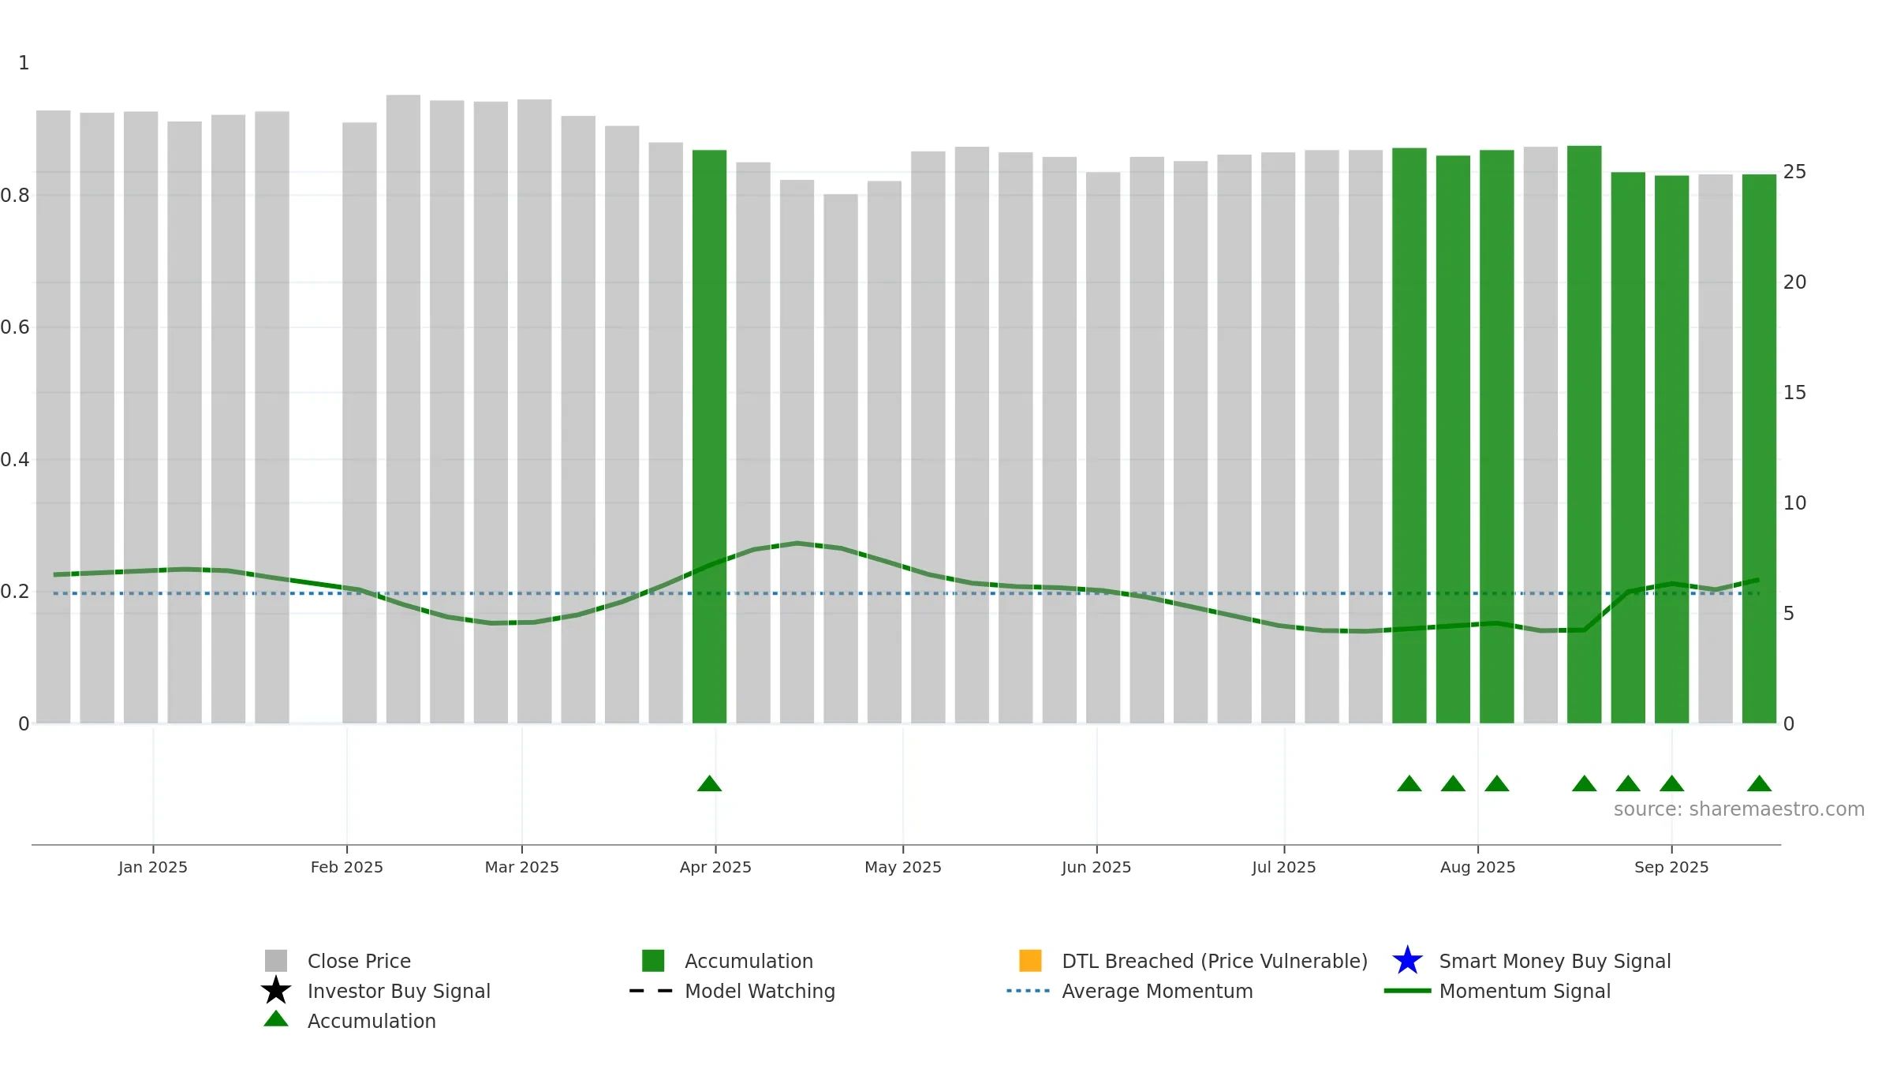
Task: Click the green accumulation bar at Apr 2025
Action: coord(709,436)
